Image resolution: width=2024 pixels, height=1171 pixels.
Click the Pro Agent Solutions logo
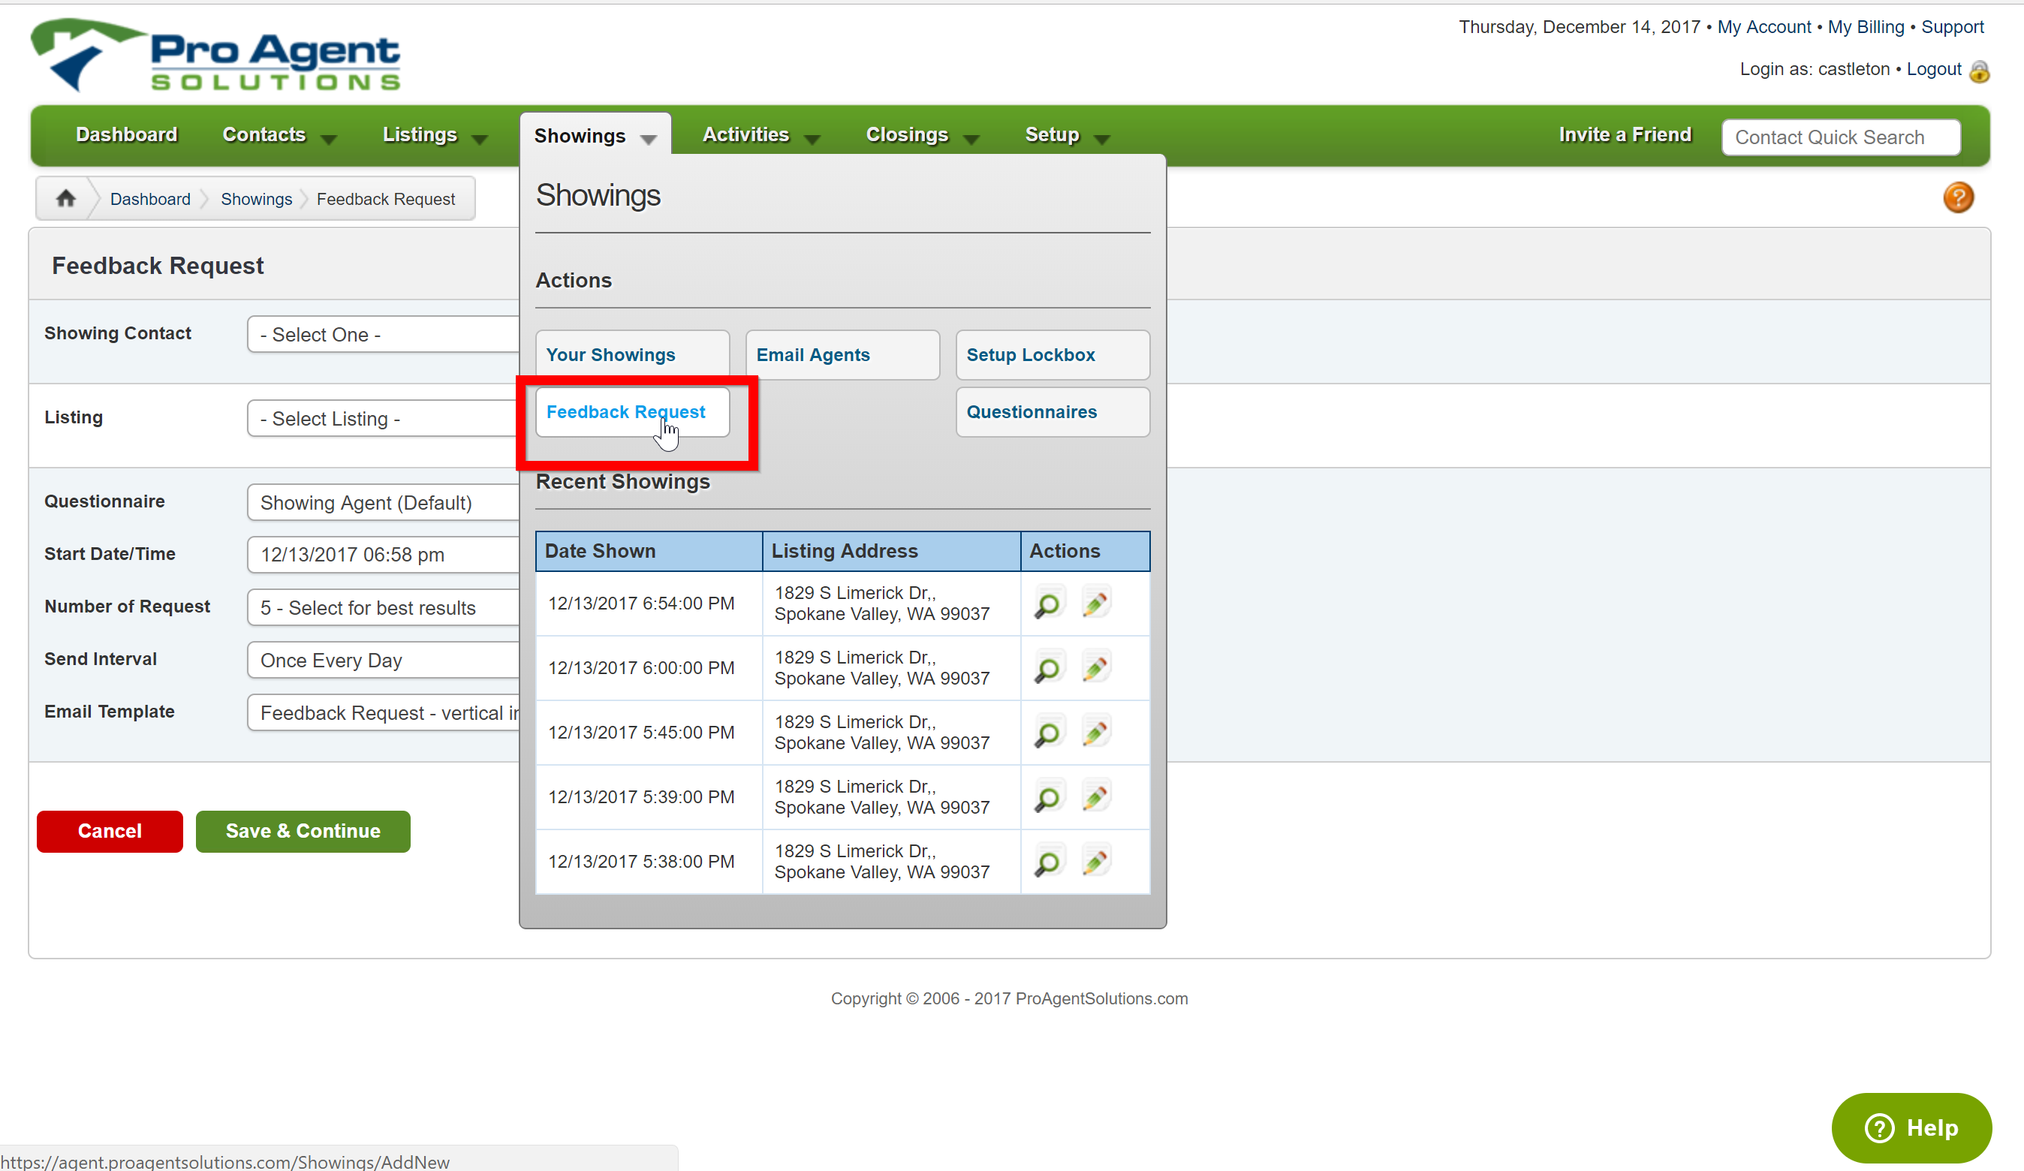[215, 55]
